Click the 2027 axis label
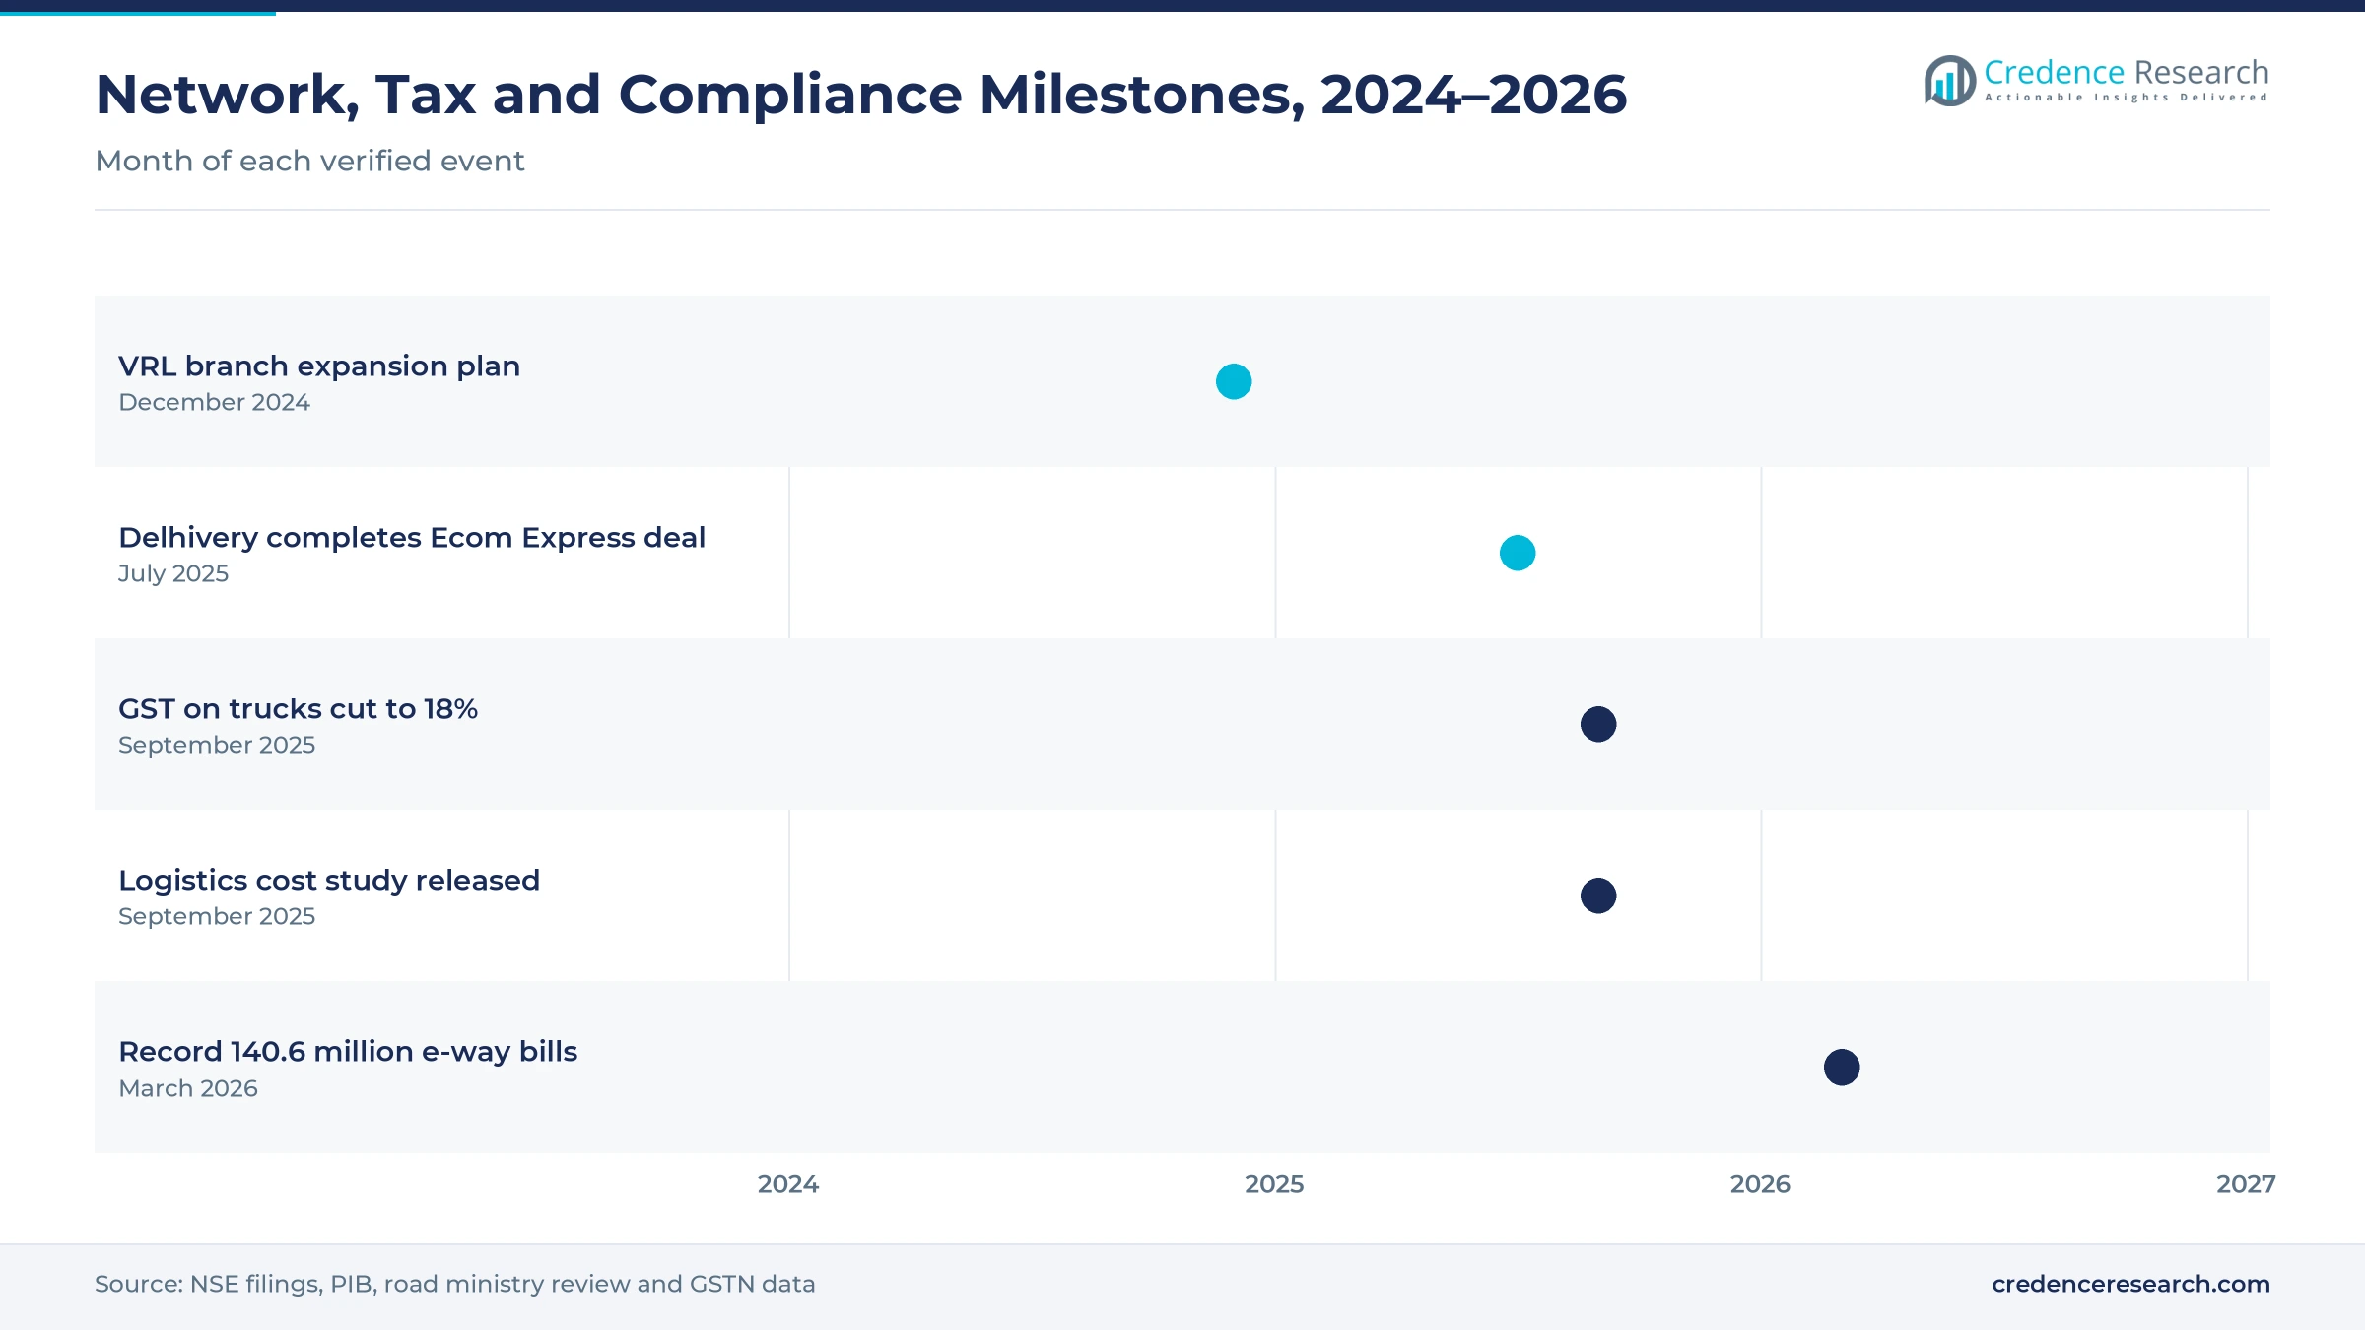2365x1330 pixels. pos(2246,1184)
